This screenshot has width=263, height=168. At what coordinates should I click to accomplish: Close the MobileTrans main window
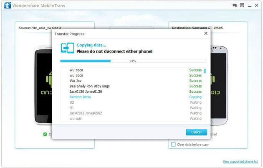pyautogui.click(x=257, y=5)
